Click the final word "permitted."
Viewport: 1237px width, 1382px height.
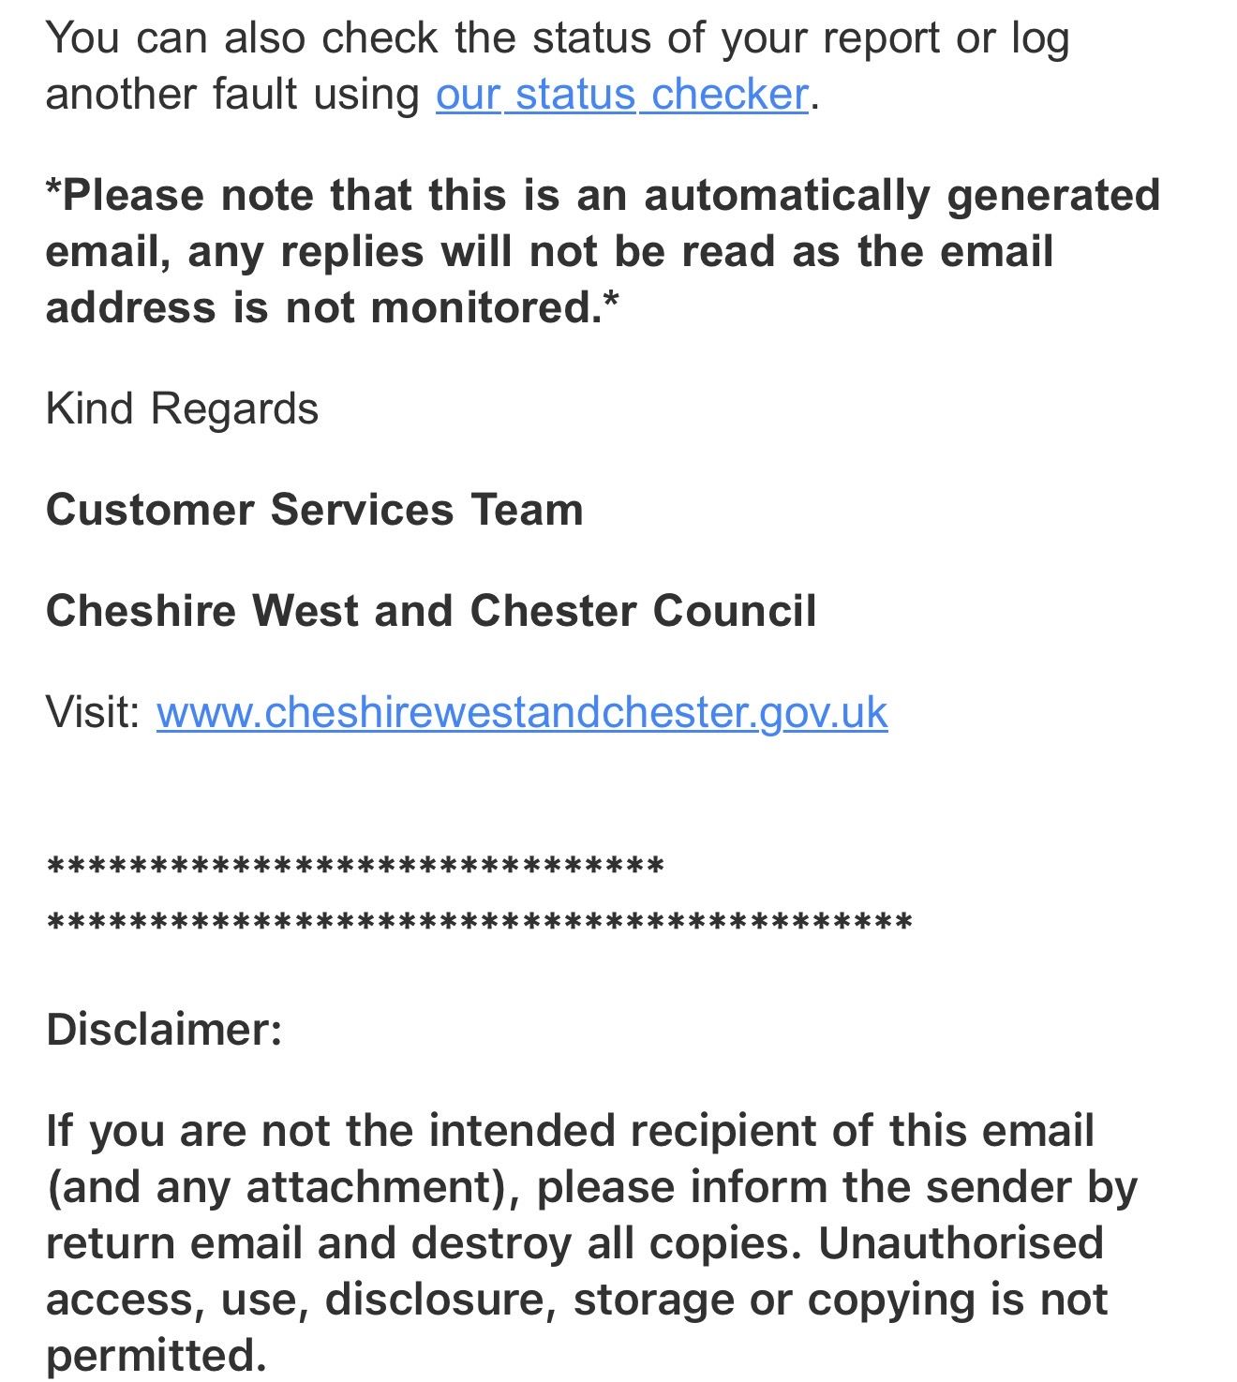pyautogui.click(x=156, y=1356)
